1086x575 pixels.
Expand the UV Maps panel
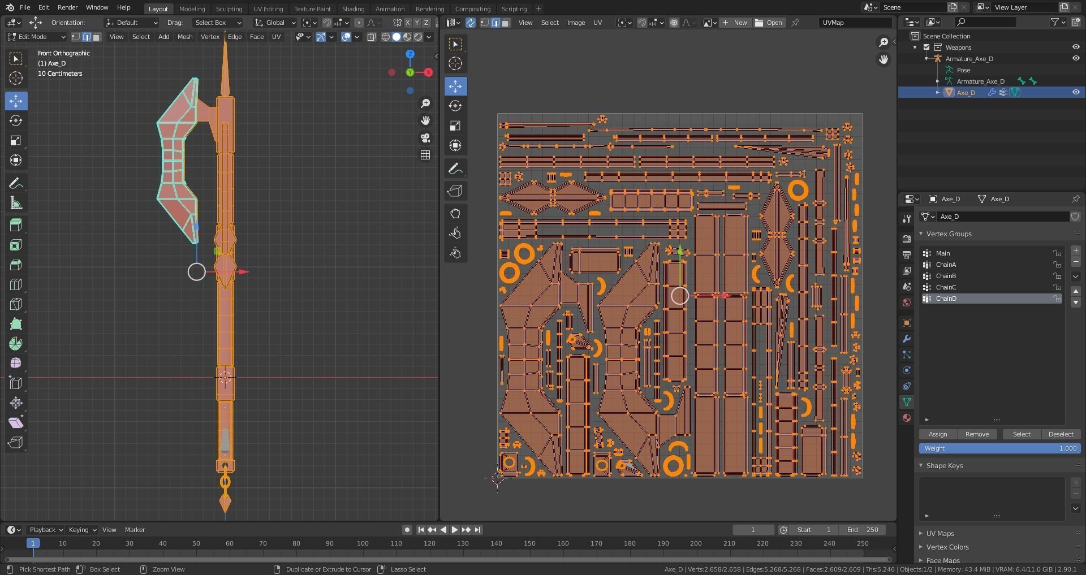pyautogui.click(x=940, y=533)
